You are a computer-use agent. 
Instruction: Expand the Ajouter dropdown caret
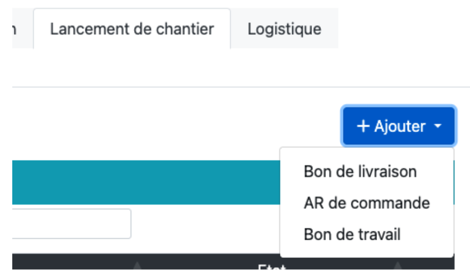tap(438, 126)
